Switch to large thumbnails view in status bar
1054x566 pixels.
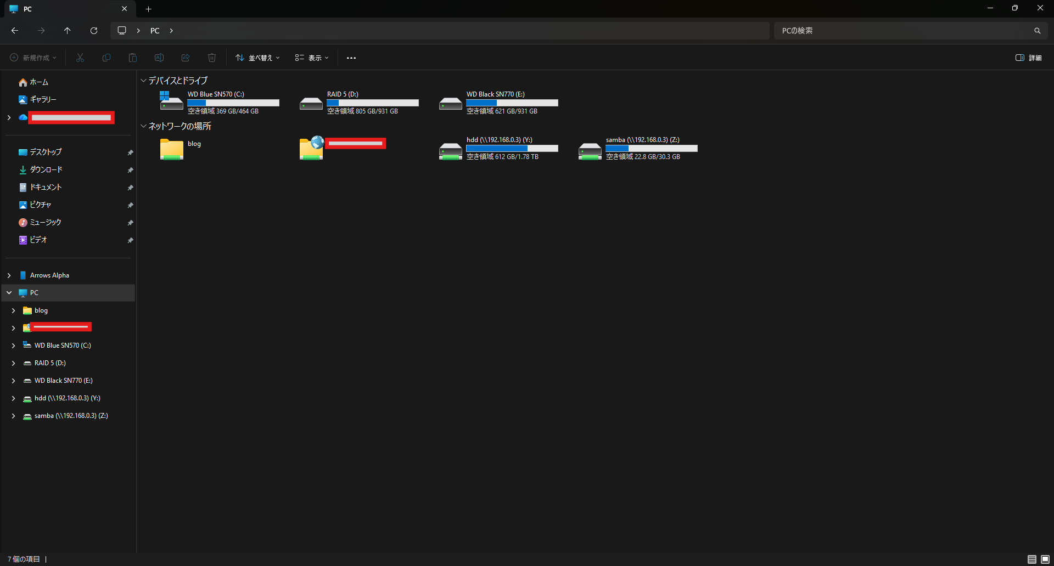point(1045,559)
